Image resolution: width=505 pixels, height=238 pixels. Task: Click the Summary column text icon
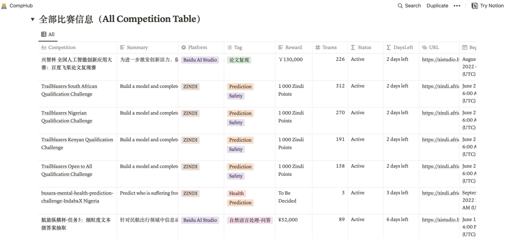[x=122, y=47]
